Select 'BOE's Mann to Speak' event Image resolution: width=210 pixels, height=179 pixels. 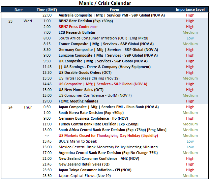[x=78, y=141]
